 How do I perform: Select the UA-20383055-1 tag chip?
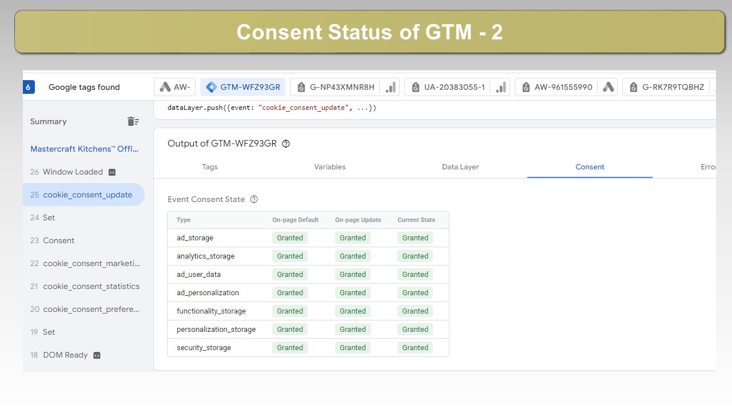457,87
